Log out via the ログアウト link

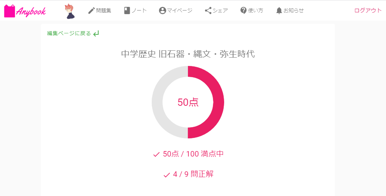pyautogui.click(x=368, y=11)
